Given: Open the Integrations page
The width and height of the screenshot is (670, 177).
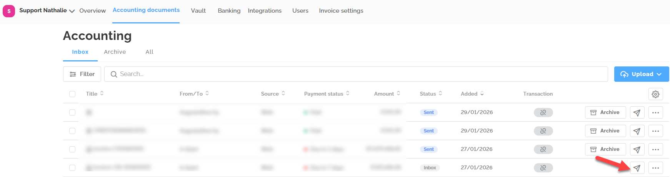Looking at the screenshot, I should coord(265,11).
